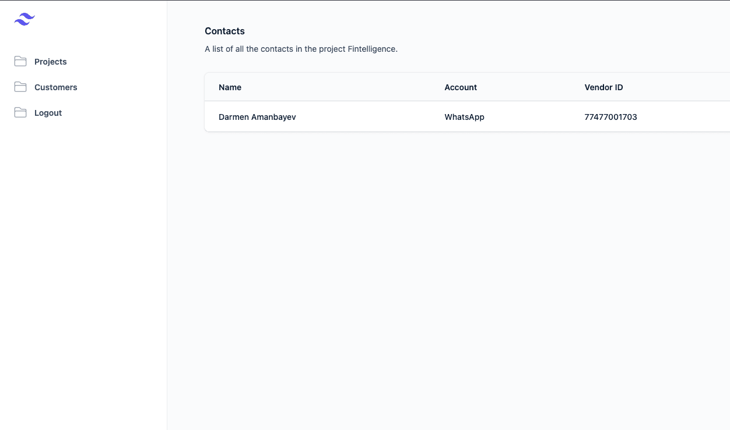Image resolution: width=730 pixels, height=430 pixels.
Task: Click the folder icon beside Projects
Action: 20,61
